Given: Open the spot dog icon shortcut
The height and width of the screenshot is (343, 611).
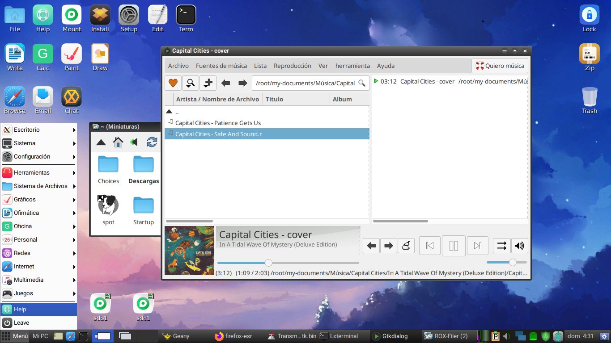Looking at the screenshot, I should pos(108,210).
